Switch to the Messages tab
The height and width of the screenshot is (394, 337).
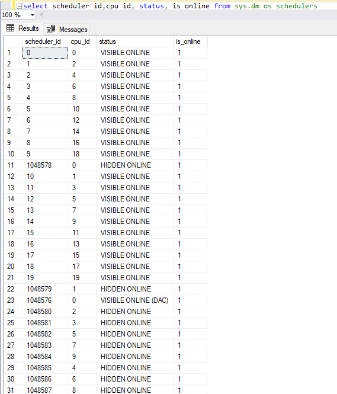click(67, 30)
